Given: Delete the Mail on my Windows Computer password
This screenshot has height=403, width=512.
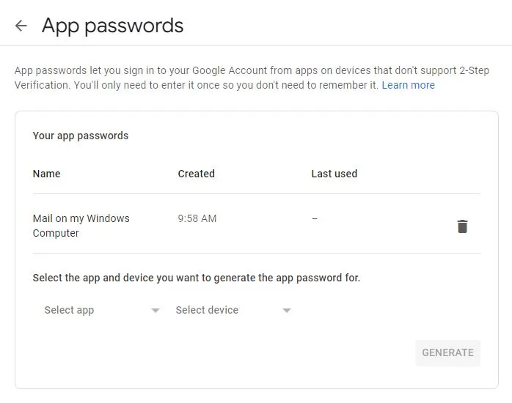Looking at the screenshot, I should 462,226.
